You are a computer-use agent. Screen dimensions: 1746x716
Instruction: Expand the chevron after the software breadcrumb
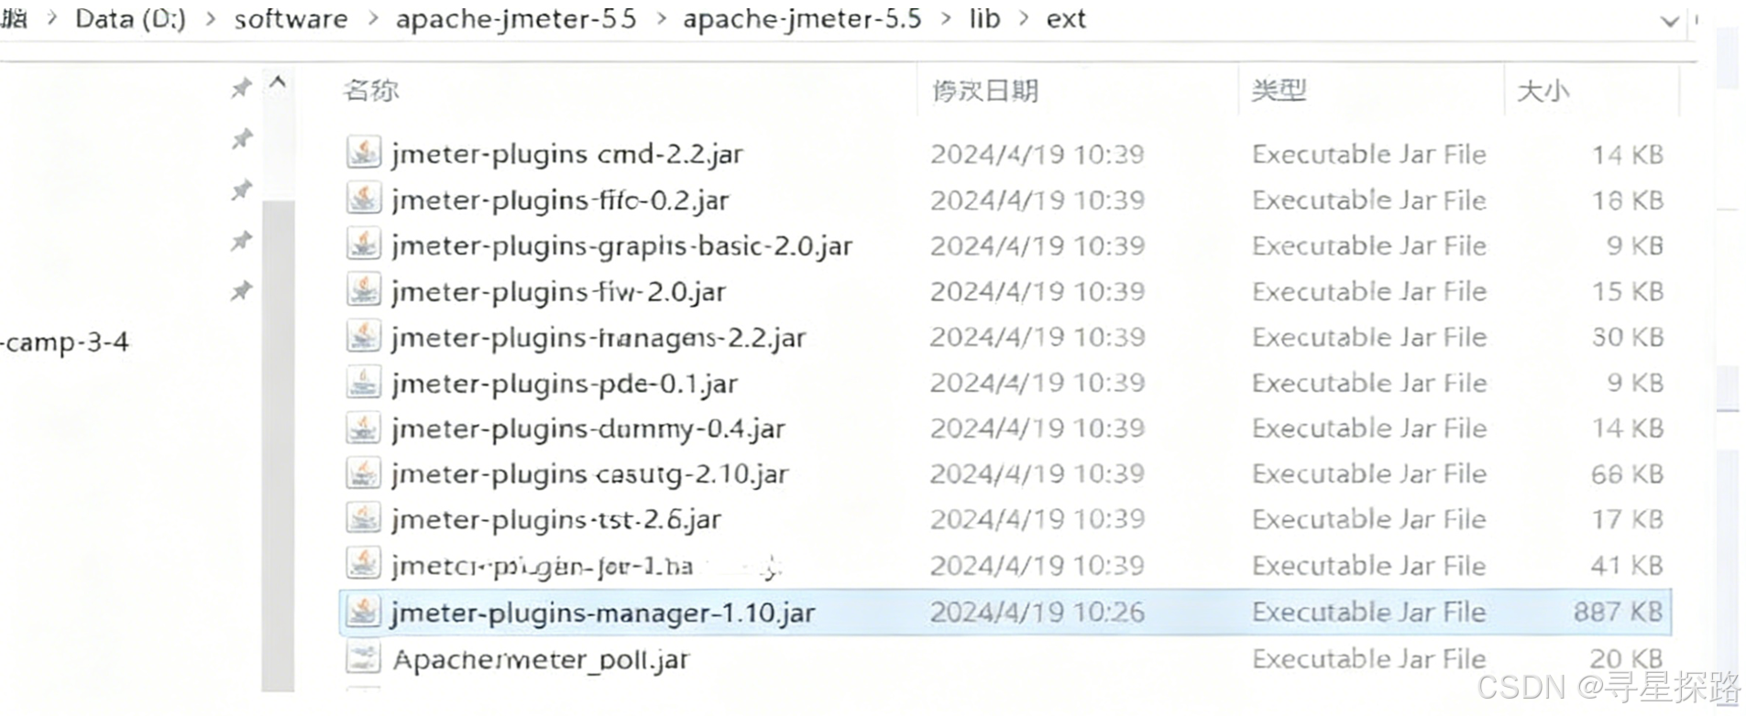373,19
